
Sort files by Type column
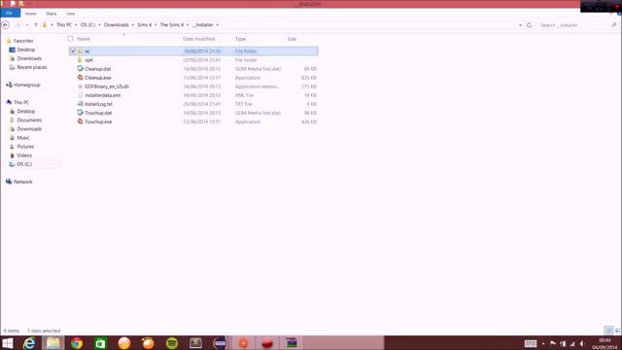(x=240, y=39)
